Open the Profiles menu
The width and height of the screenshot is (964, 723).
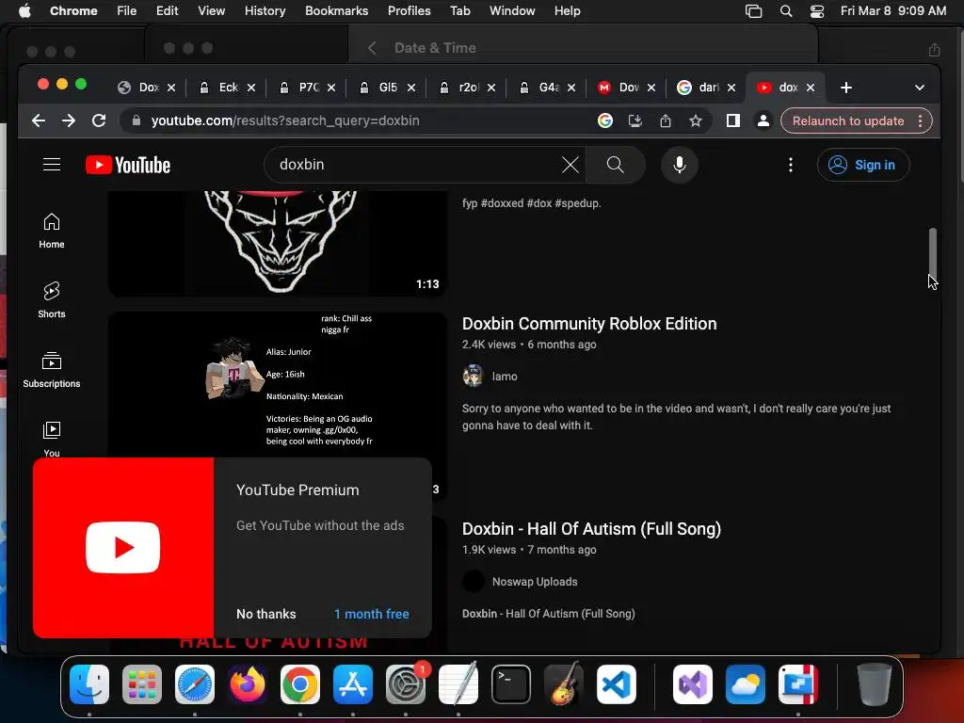click(409, 11)
